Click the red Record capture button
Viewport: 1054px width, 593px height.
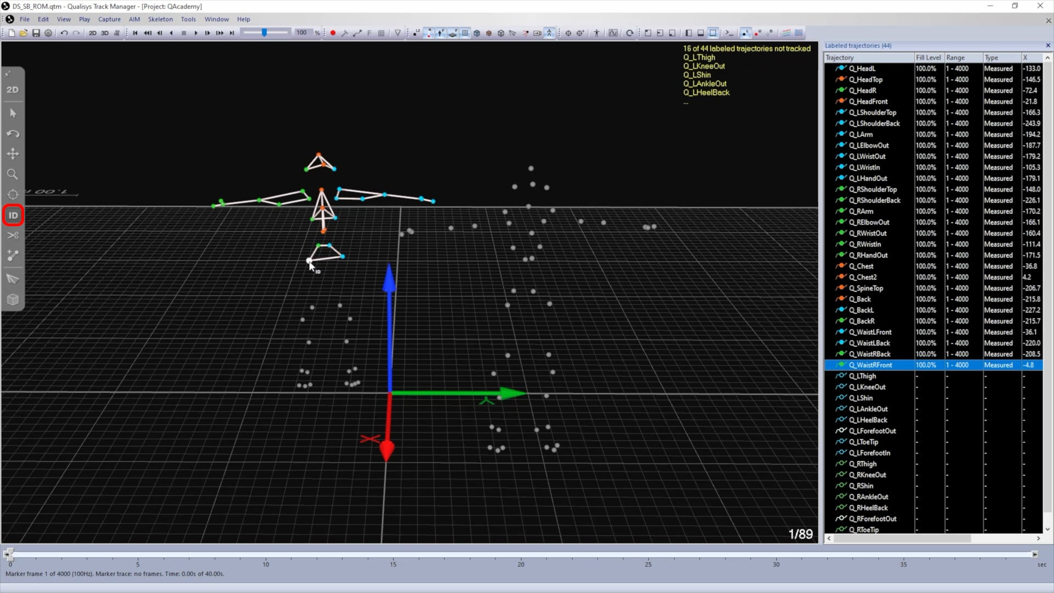pyautogui.click(x=333, y=33)
